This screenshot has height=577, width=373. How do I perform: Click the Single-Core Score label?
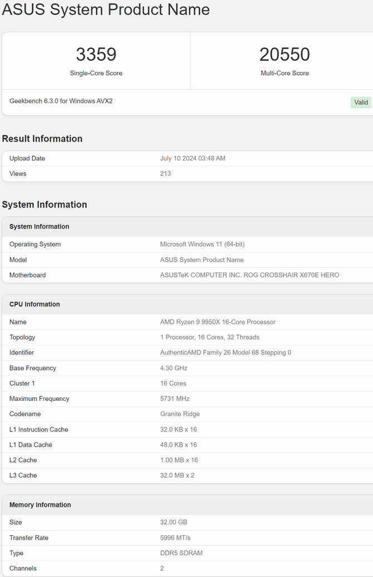click(x=96, y=73)
